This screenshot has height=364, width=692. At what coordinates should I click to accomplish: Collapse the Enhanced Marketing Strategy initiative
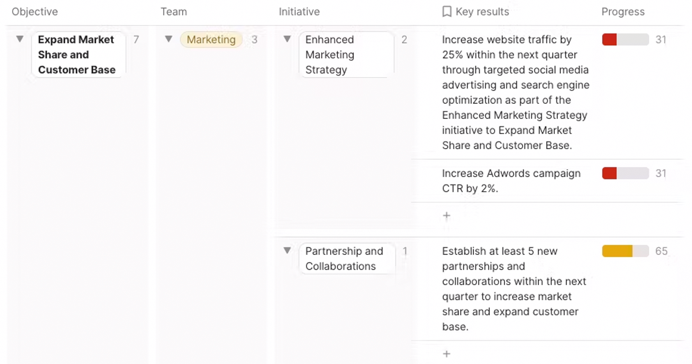pyautogui.click(x=287, y=39)
